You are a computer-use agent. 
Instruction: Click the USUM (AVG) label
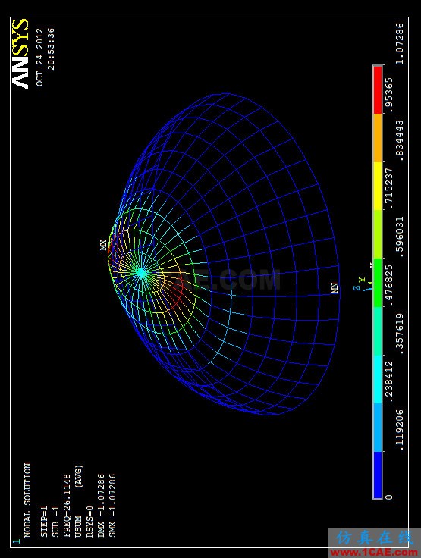(x=78, y=500)
